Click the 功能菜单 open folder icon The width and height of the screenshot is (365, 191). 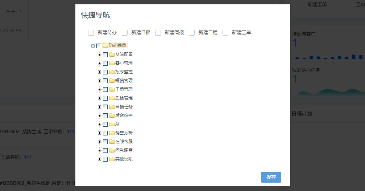point(105,45)
